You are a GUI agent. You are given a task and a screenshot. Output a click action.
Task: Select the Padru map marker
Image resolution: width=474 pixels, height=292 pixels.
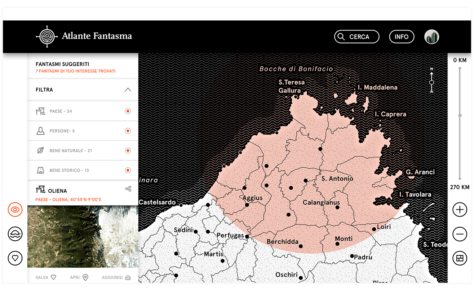pyautogui.click(x=352, y=256)
